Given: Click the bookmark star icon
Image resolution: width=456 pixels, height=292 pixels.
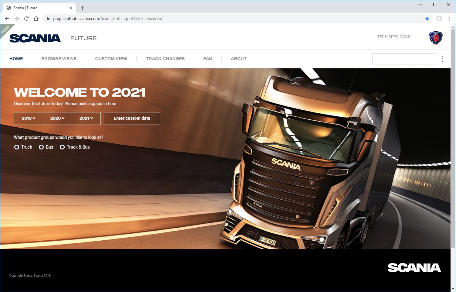Looking at the screenshot, I should click(427, 19).
